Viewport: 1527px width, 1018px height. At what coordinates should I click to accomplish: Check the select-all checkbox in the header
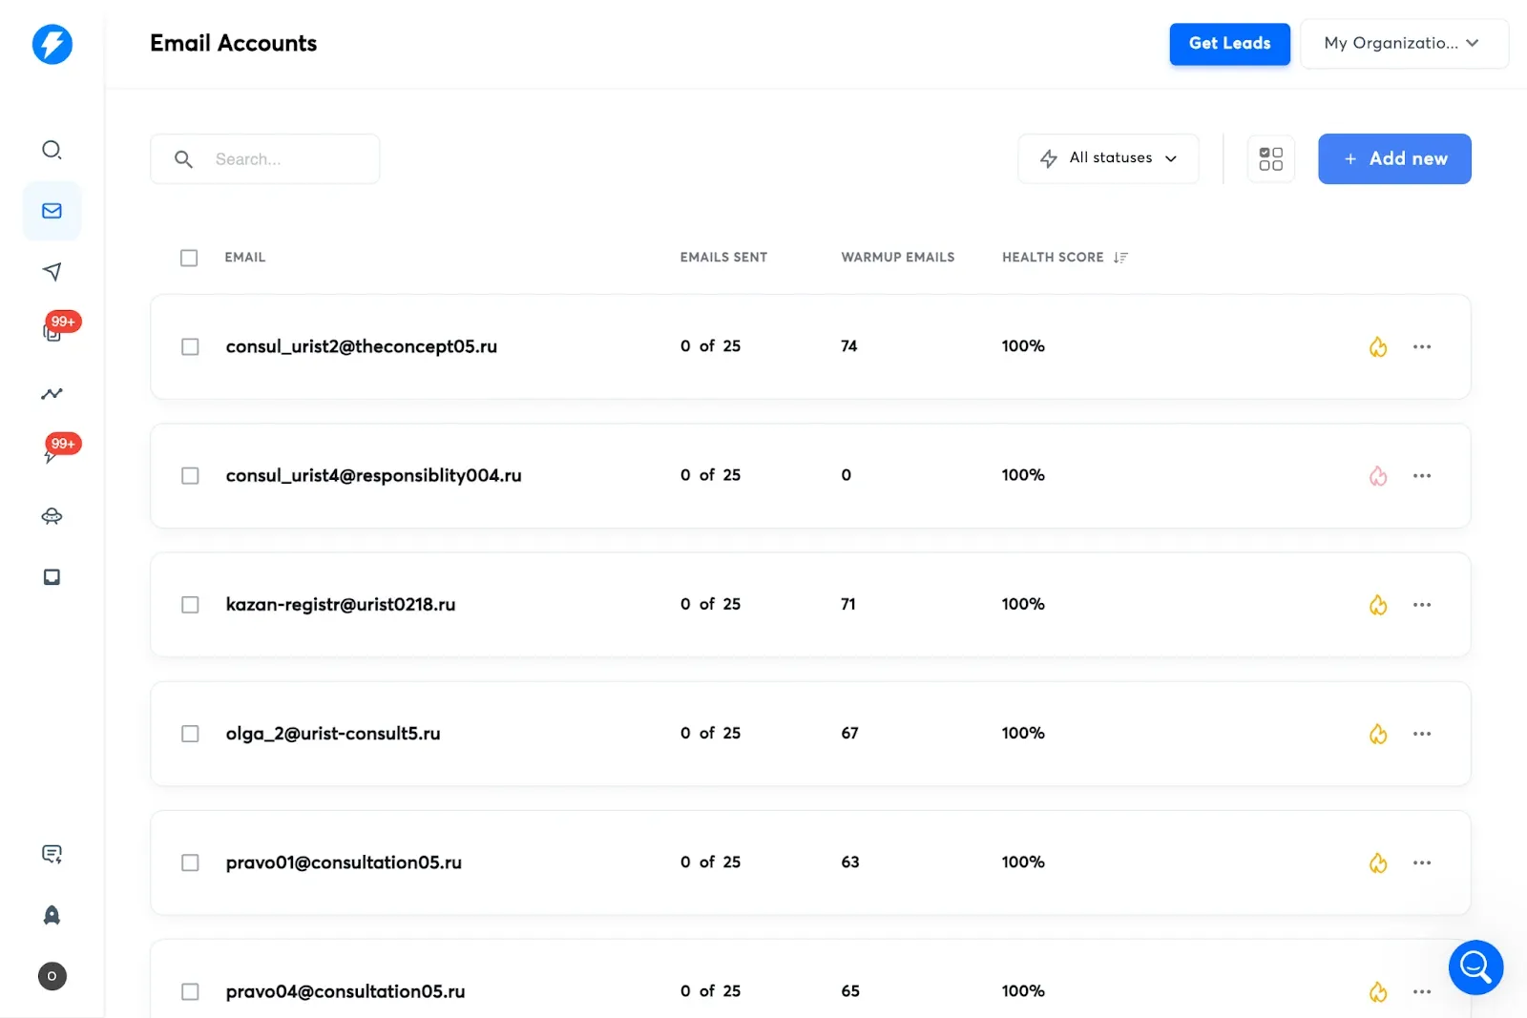click(x=189, y=258)
